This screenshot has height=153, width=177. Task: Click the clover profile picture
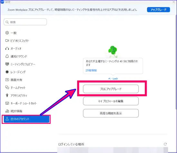[113, 51]
